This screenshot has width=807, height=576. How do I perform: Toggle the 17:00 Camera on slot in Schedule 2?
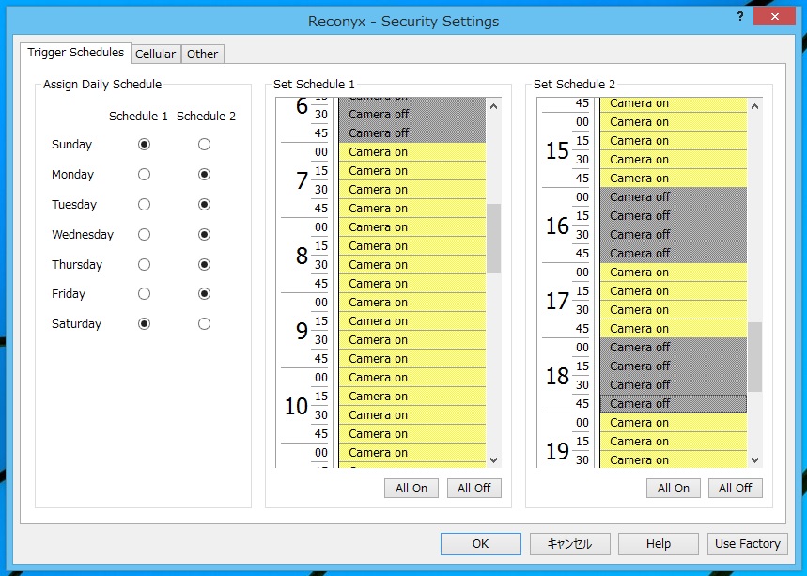(x=674, y=272)
